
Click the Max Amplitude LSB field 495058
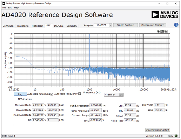click(x=53, y=105)
